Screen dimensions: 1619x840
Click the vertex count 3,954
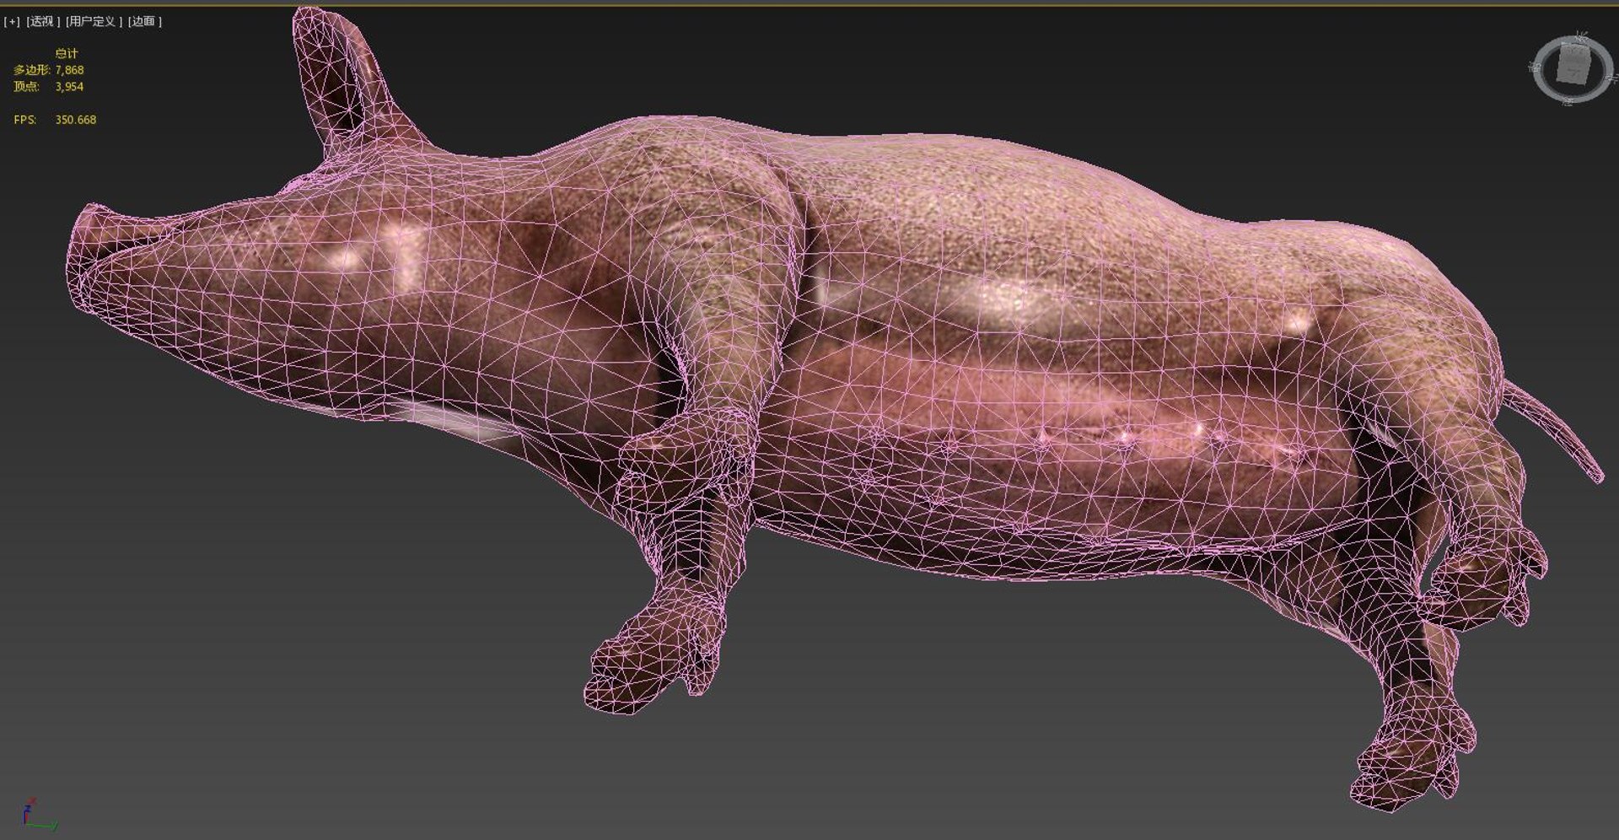[x=69, y=87]
